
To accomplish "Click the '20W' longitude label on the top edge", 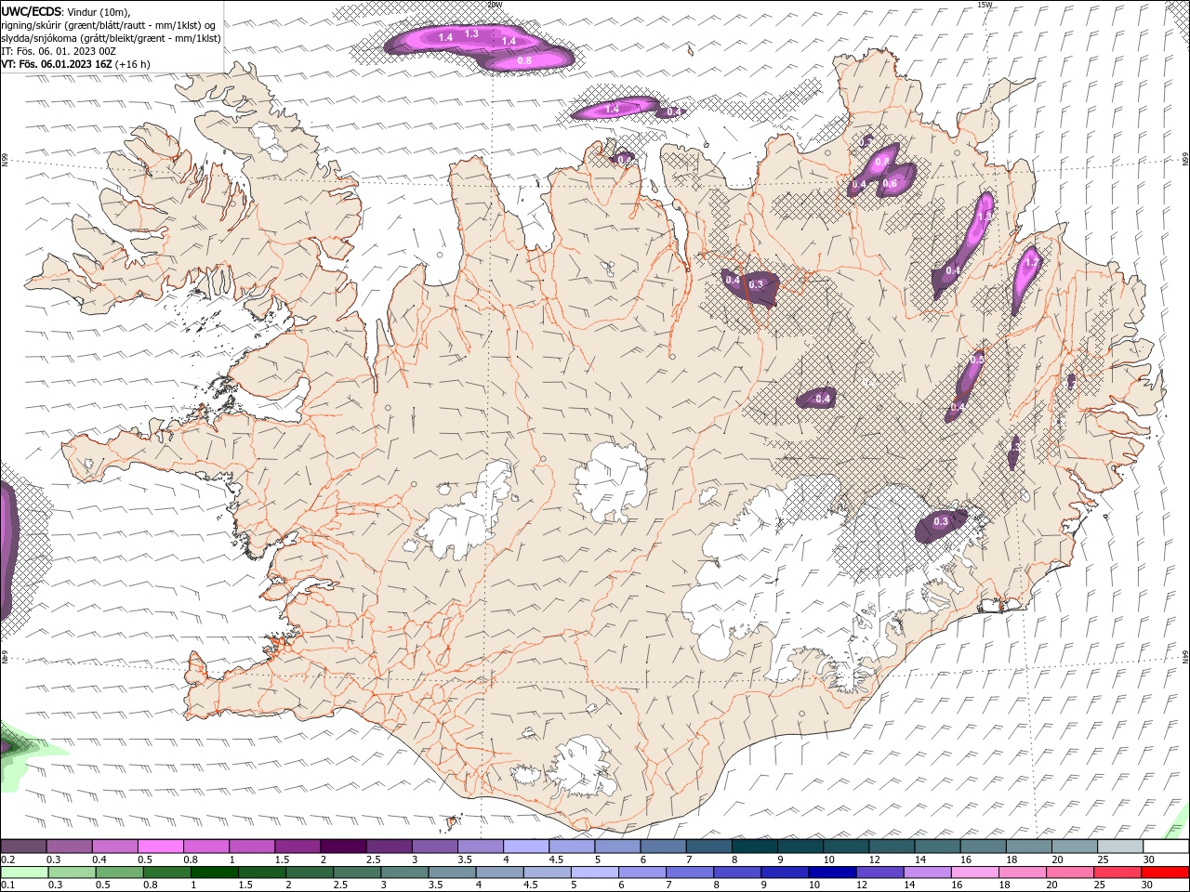I will click(494, 5).
